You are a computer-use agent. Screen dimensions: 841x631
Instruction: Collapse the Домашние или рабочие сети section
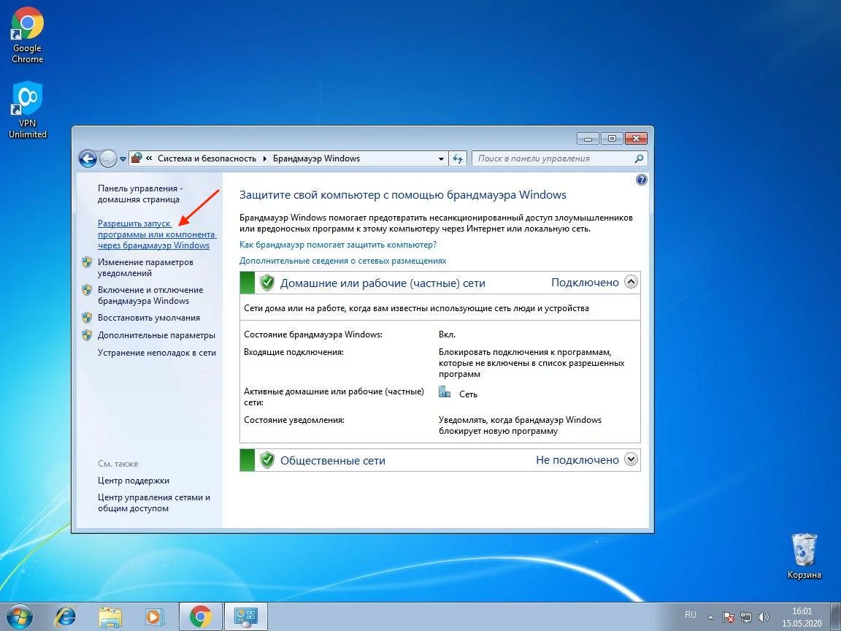pyautogui.click(x=631, y=282)
